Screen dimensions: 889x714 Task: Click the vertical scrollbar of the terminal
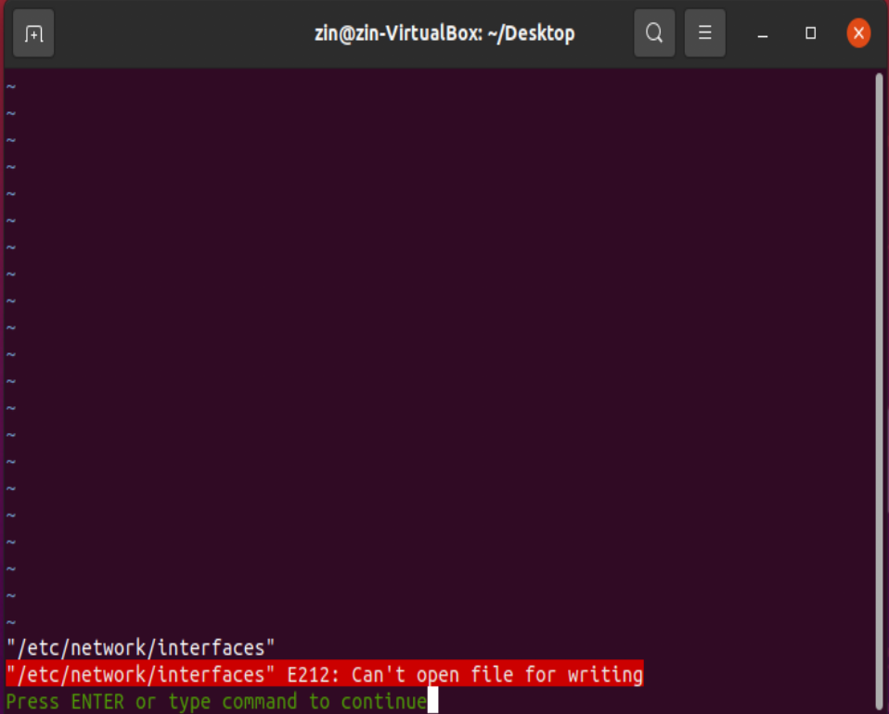click(x=879, y=391)
